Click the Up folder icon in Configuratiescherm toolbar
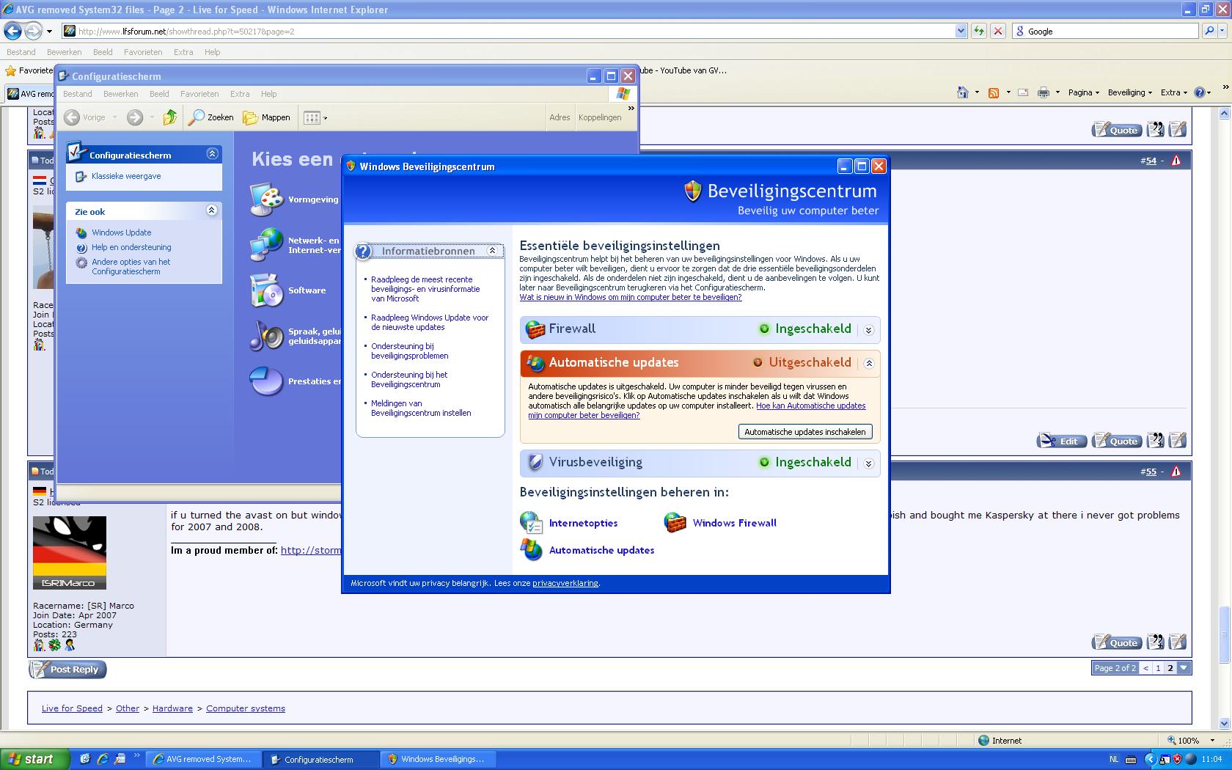Viewport: 1232px width, 770px height. (170, 117)
